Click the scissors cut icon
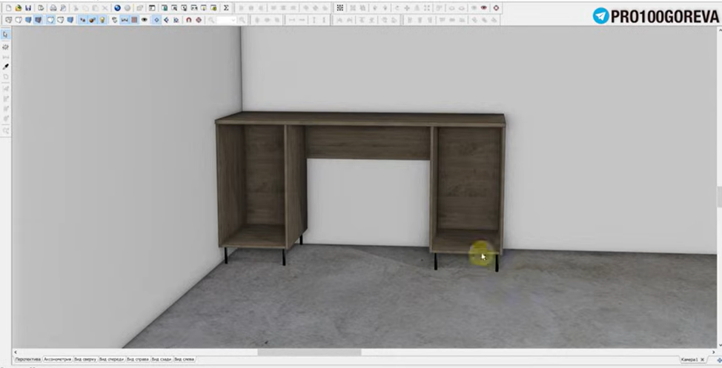Screen dimensions: 722x368 coord(76,8)
